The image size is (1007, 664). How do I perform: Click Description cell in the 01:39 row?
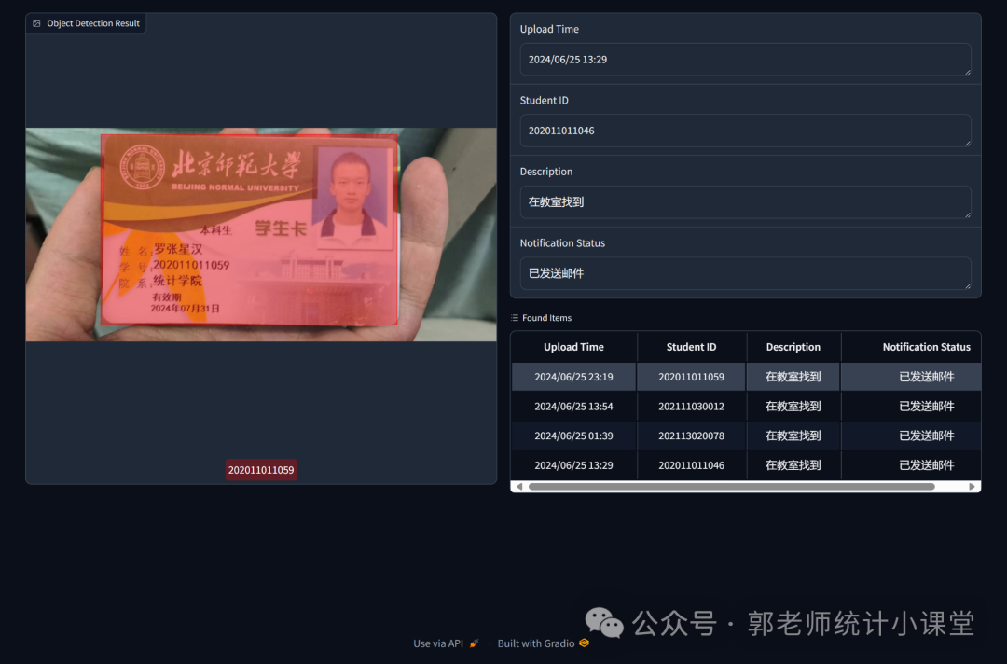tap(793, 436)
